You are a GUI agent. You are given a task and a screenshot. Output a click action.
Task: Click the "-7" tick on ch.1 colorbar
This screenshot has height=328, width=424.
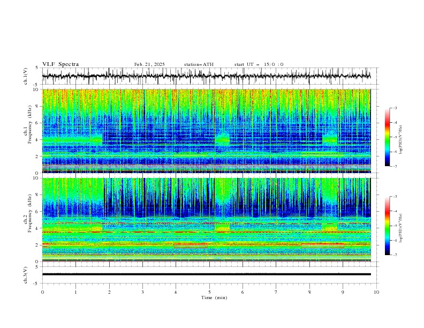point(395,166)
